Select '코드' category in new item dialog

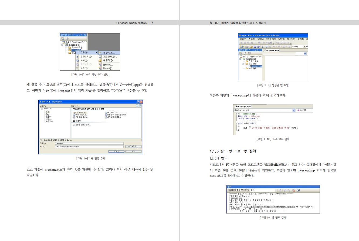(x=48, y=112)
